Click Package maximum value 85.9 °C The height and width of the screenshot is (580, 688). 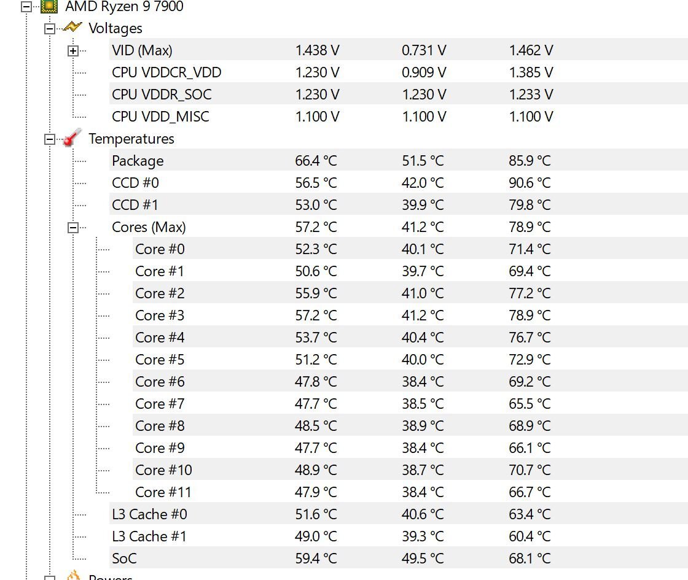pos(530,160)
